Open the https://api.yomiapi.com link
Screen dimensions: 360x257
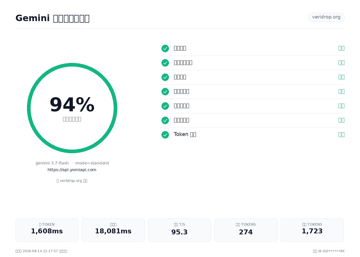(x=72, y=170)
